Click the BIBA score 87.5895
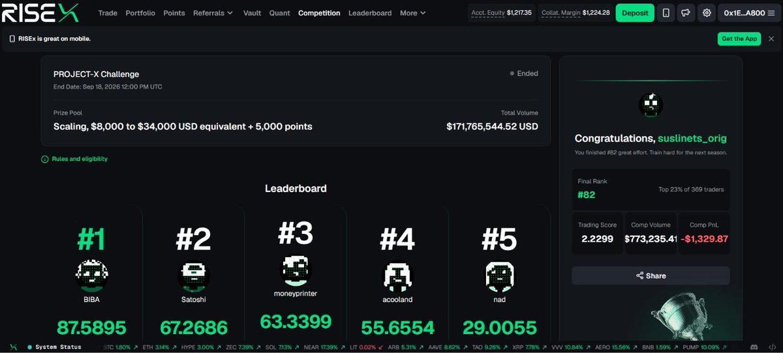Viewport: 783px width, 353px height. pos(91,327)
